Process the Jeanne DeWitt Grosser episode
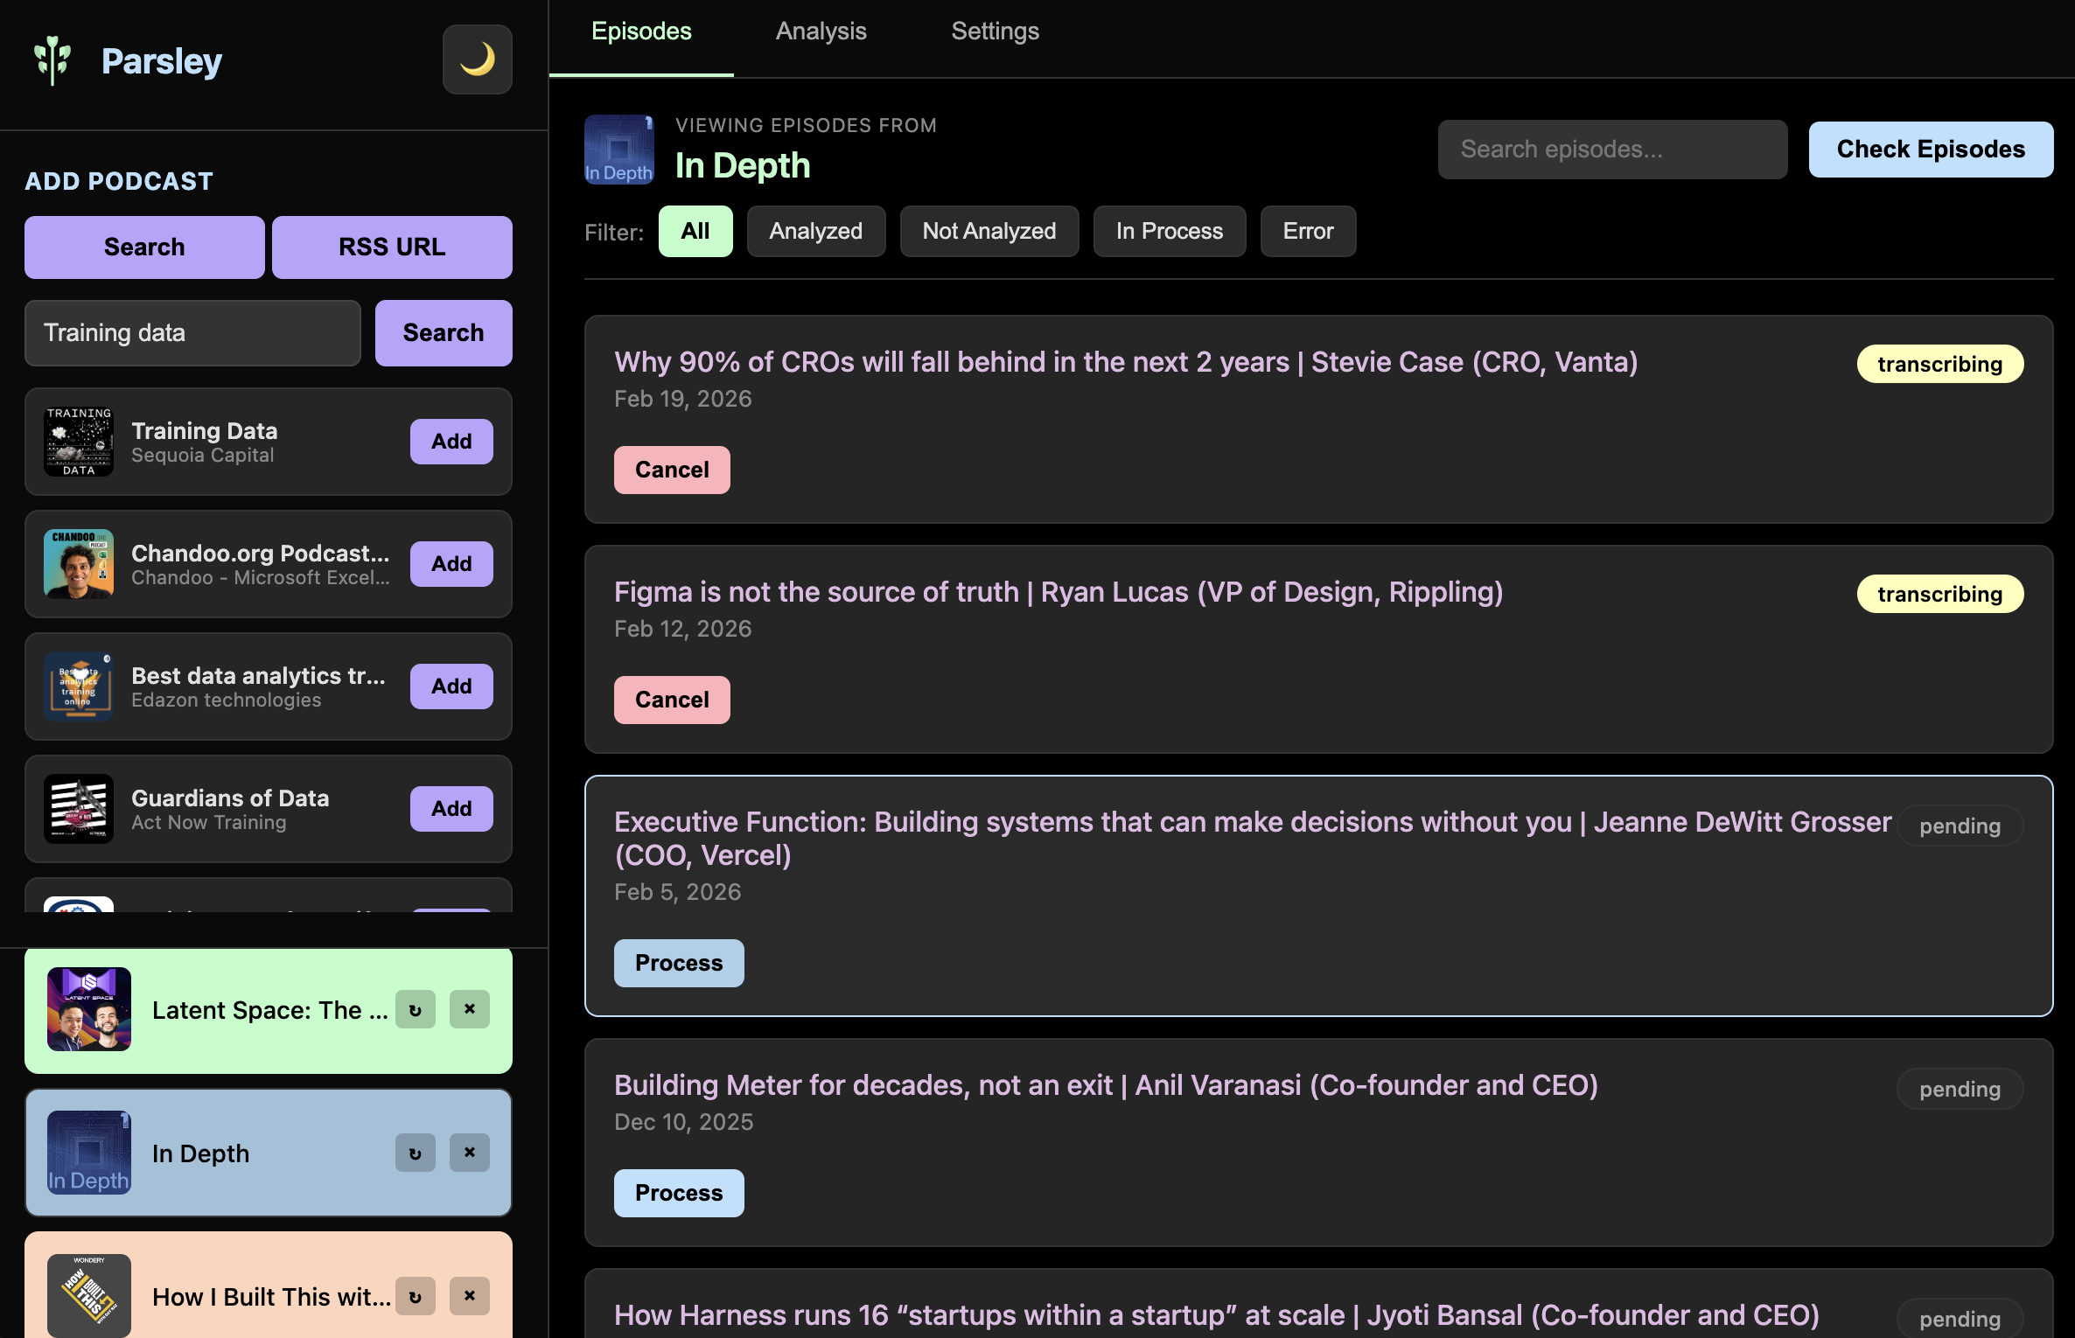The height and width of the screenshot is (1338, 2075). point(679,963)
